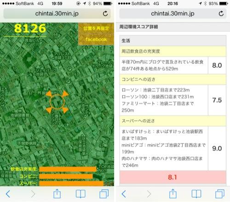Screen dimensions: 230x202
Task: Reload the page in the right Safari browser
Action: coord(221,14)
